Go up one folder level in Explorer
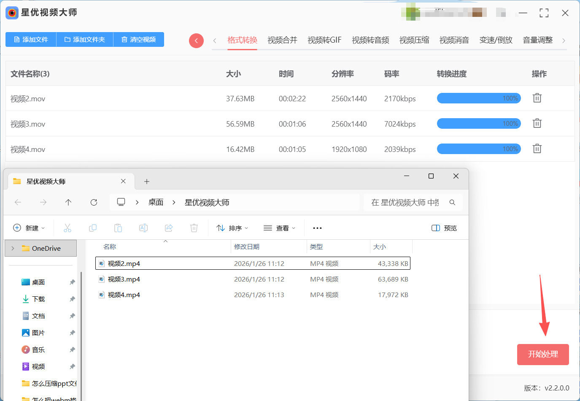Screen dimensions: 580x401 pos(68,202)
